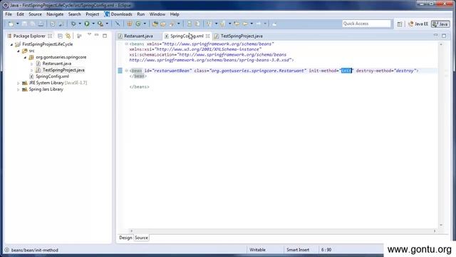Expand the Restaruant.java tree node
The image size is (456, 257).
[31, 64]
